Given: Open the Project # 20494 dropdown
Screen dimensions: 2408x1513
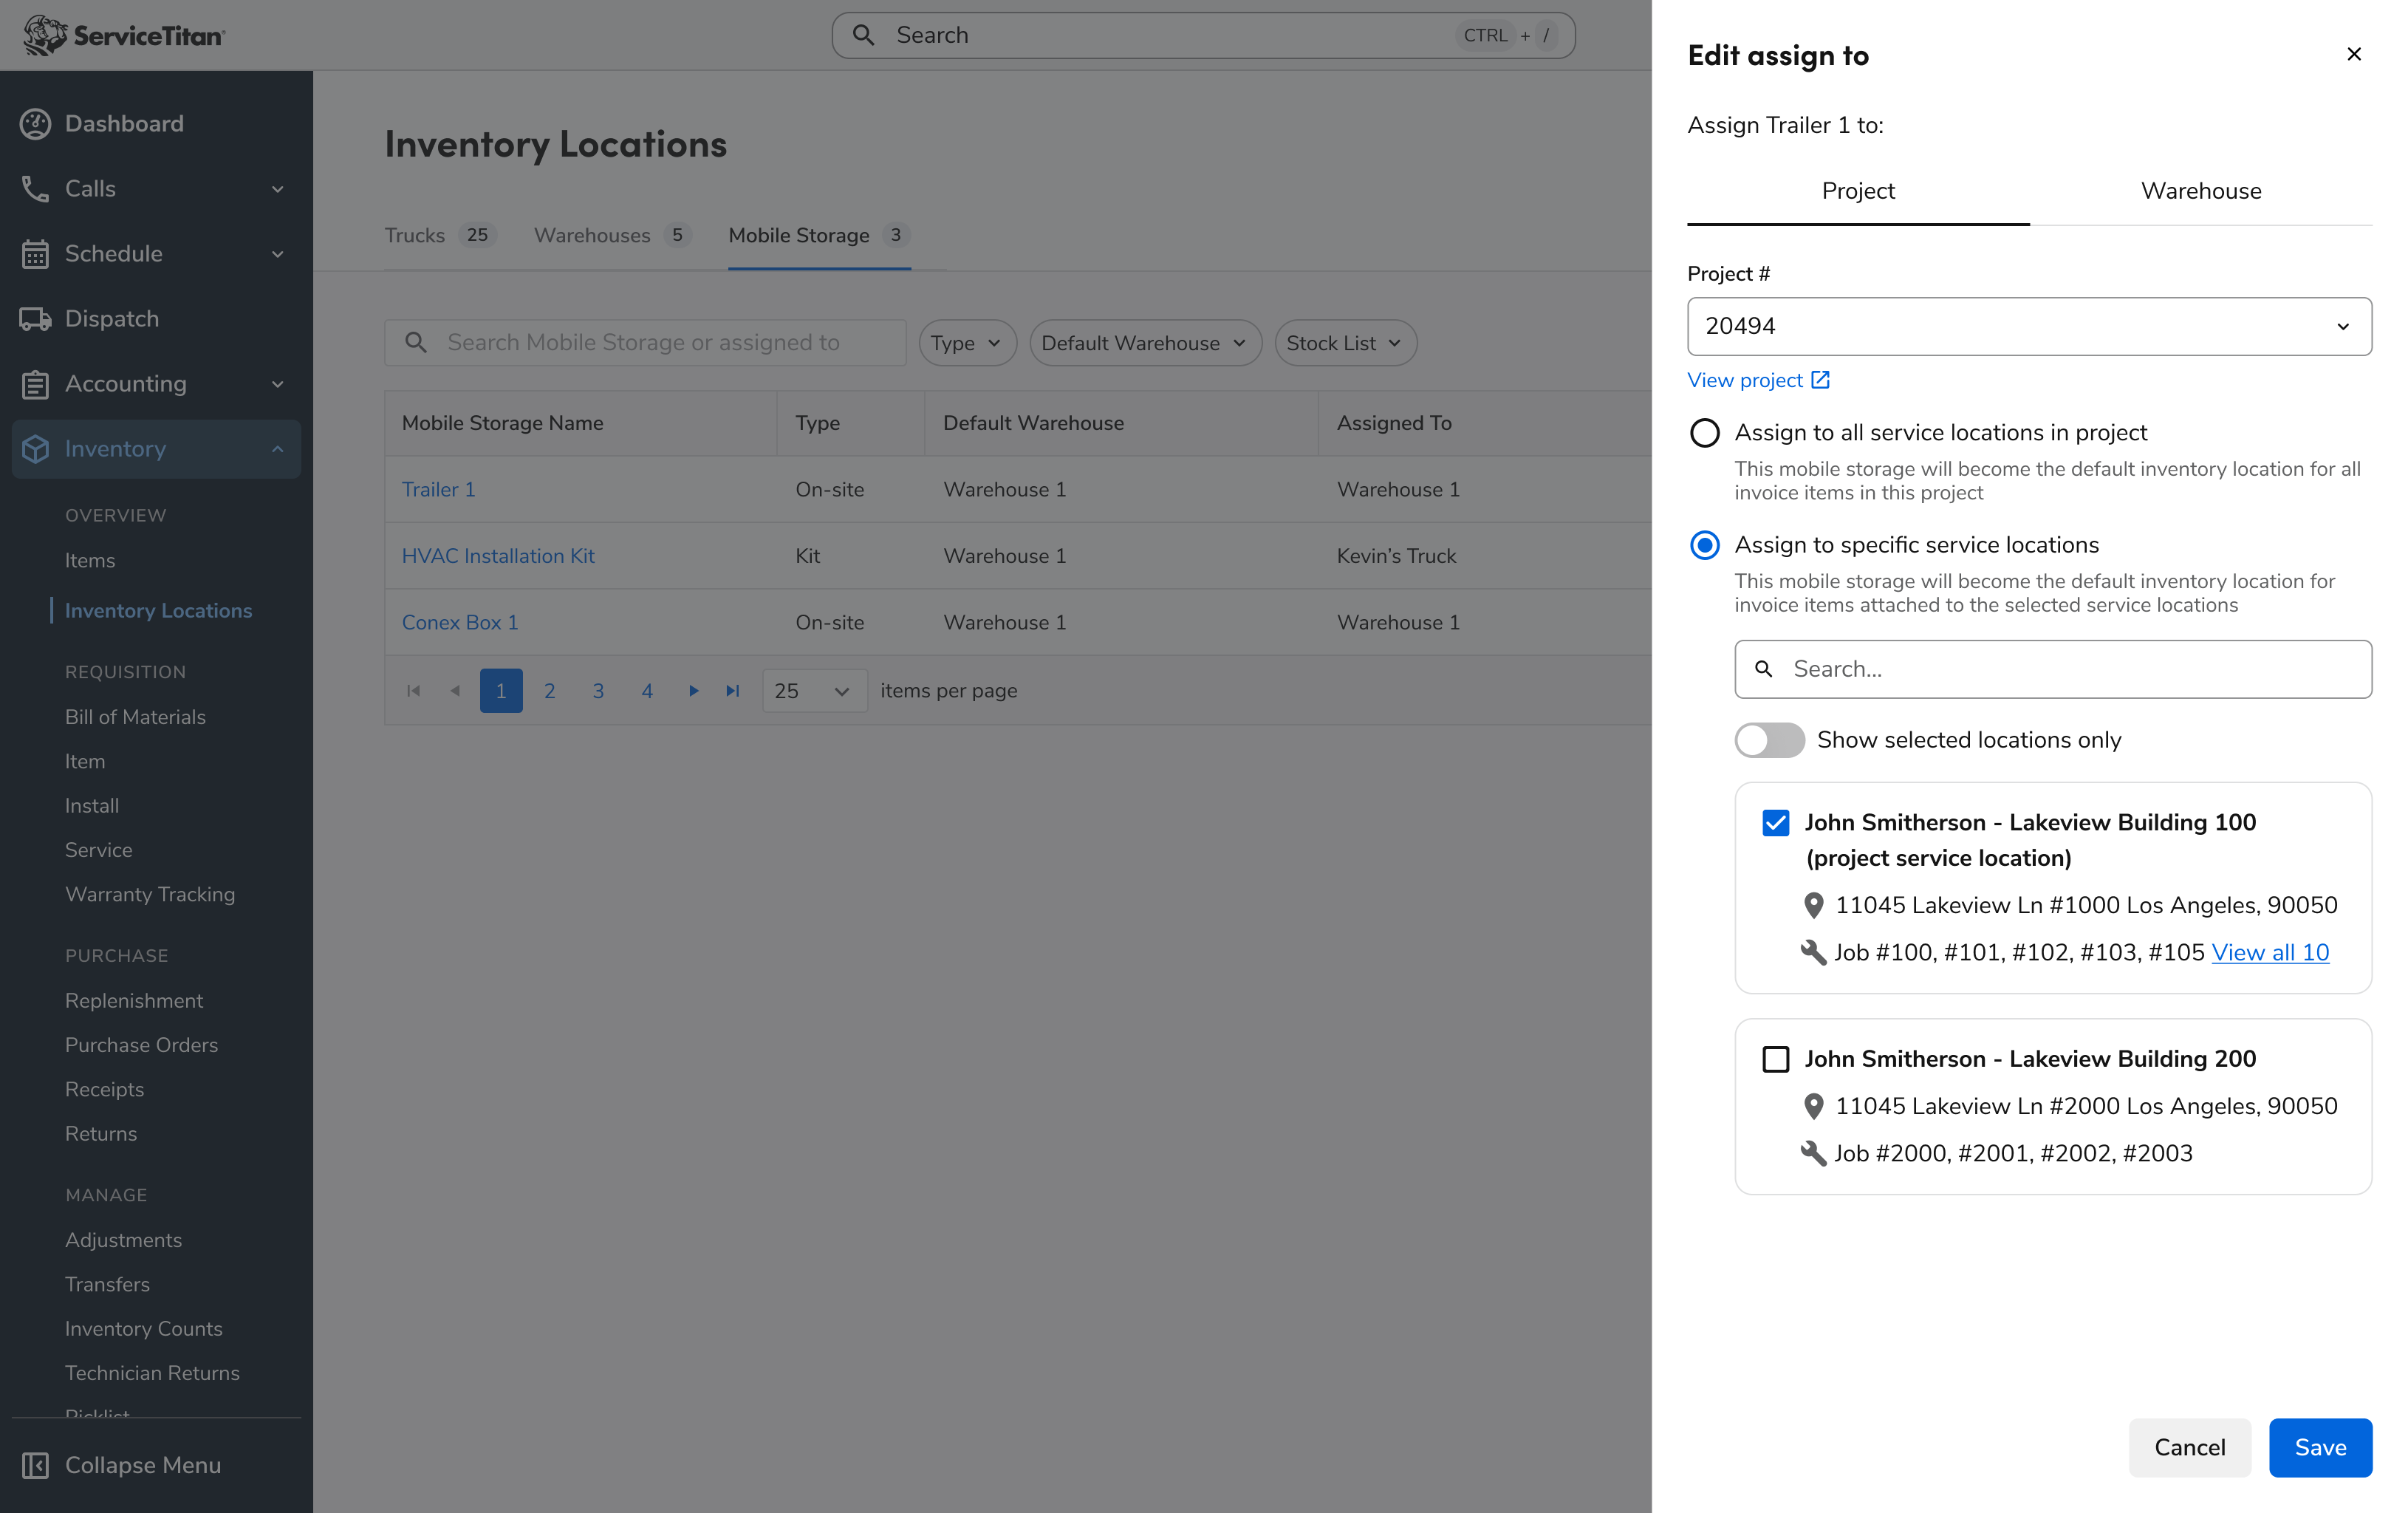Looking at the screenshot, I should [x=2028, y=326].
